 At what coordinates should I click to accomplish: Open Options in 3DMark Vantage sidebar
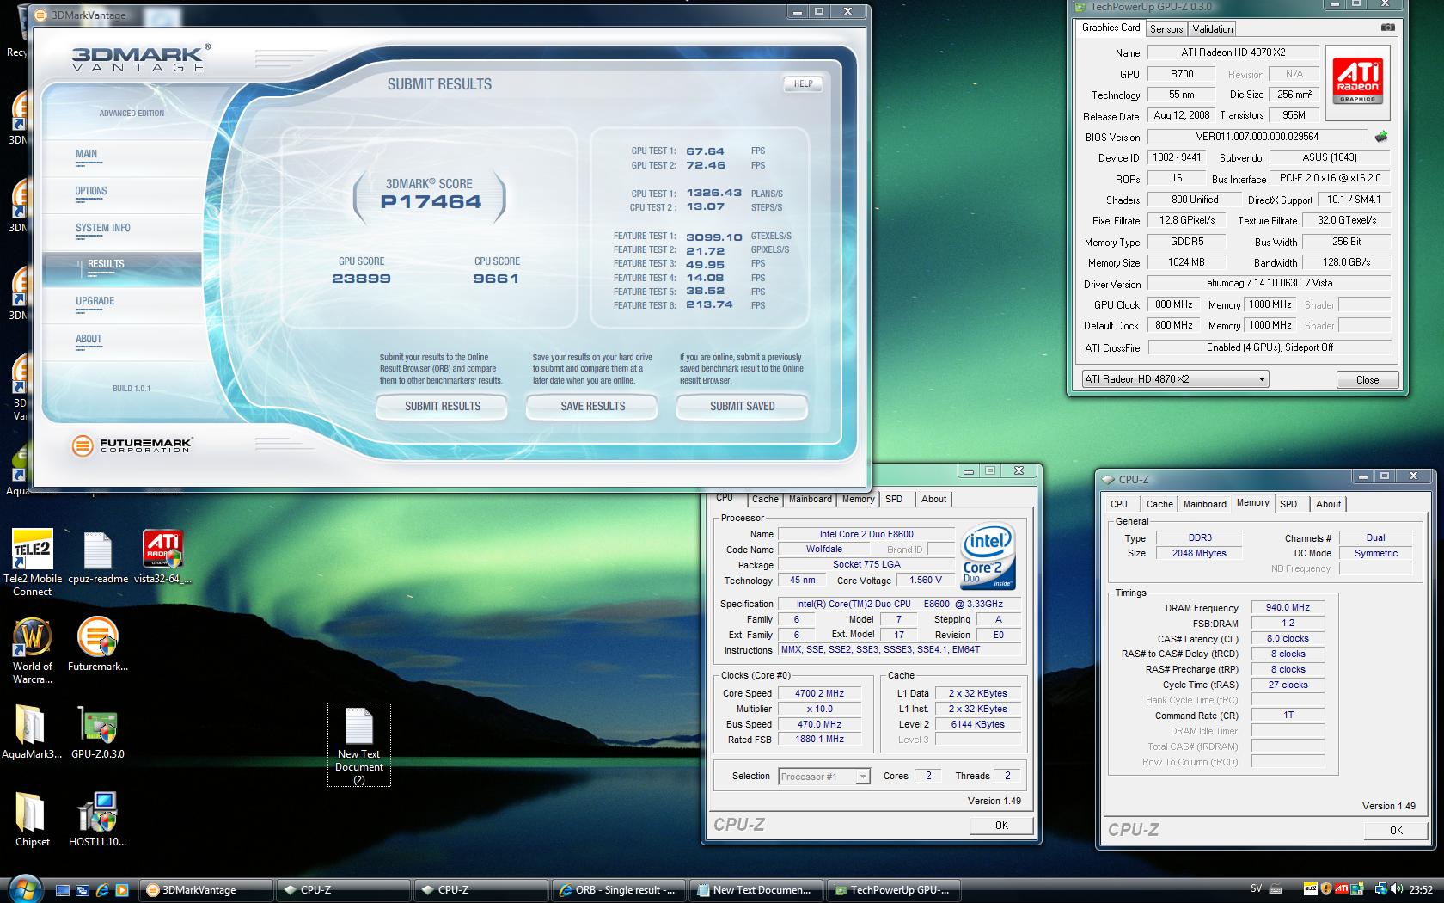pos(91,192)
